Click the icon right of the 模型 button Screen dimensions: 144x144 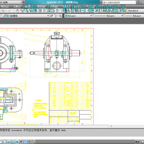pyautogui.click(x=143, y=142)
